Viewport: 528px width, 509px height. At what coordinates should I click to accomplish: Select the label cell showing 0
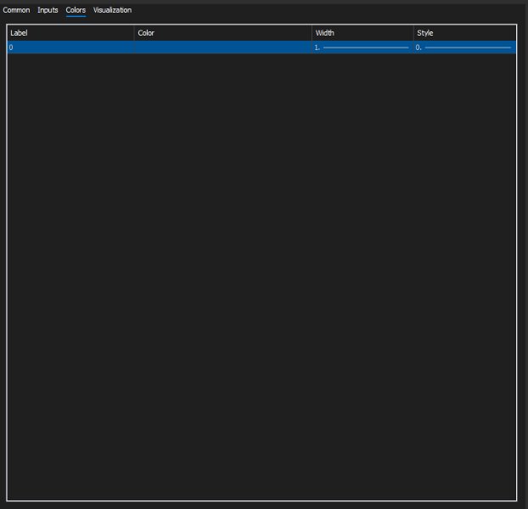click(70, 48)
